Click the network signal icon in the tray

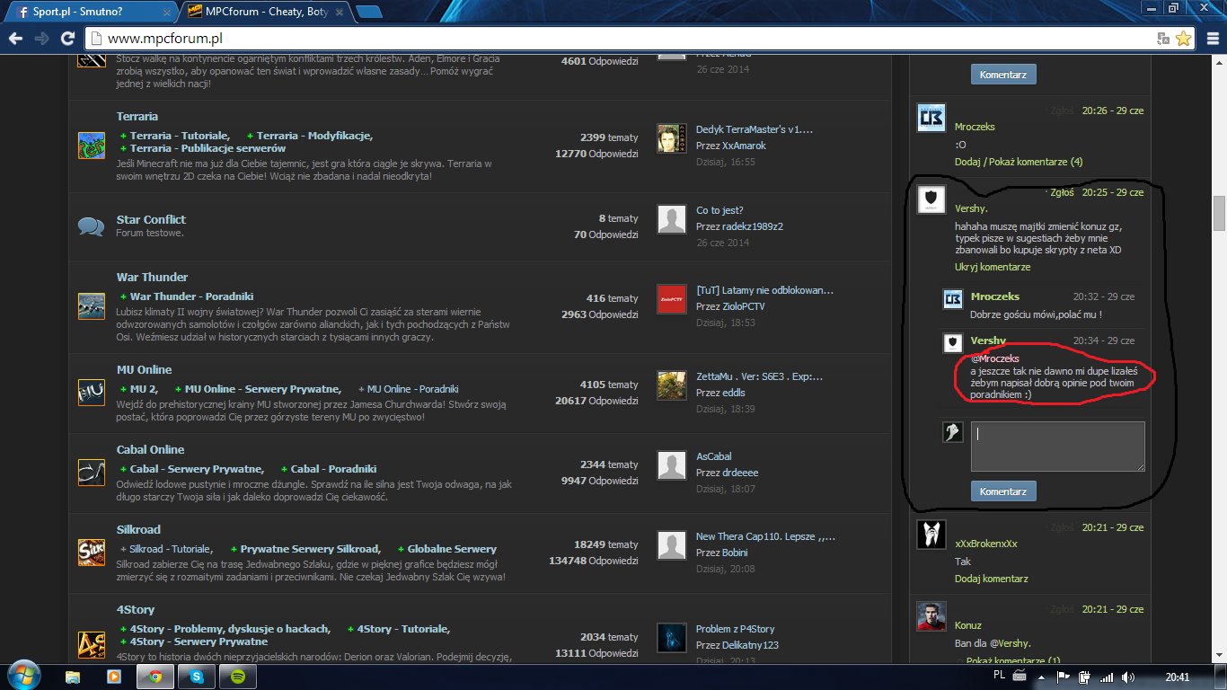click(1107, 677)
